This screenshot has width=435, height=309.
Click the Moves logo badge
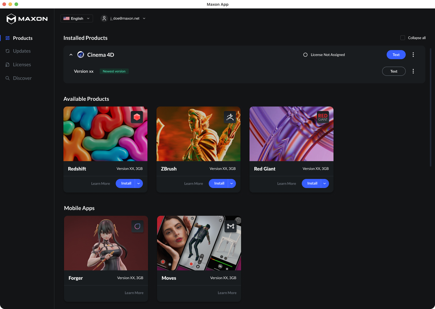230,226
